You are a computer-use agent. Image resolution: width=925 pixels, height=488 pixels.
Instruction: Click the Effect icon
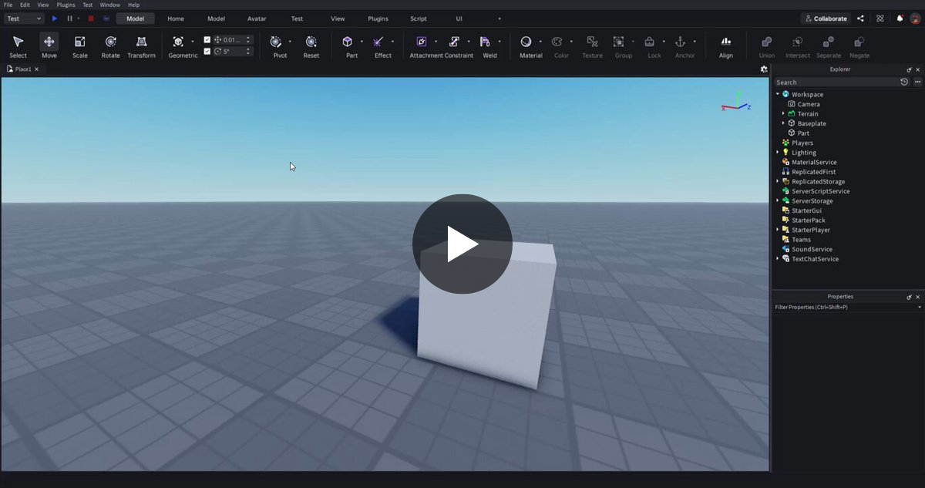378,42
